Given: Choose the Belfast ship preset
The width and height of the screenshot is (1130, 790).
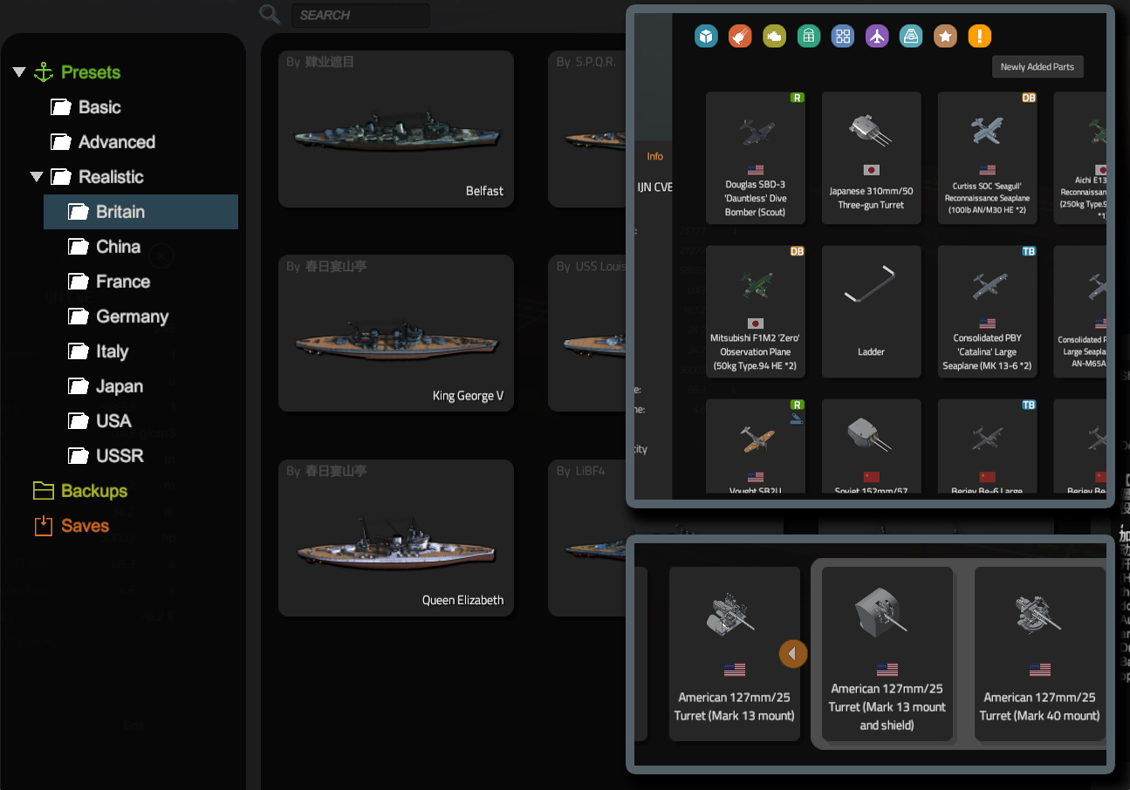Looking at the screenshot, I should pos(395,128).
